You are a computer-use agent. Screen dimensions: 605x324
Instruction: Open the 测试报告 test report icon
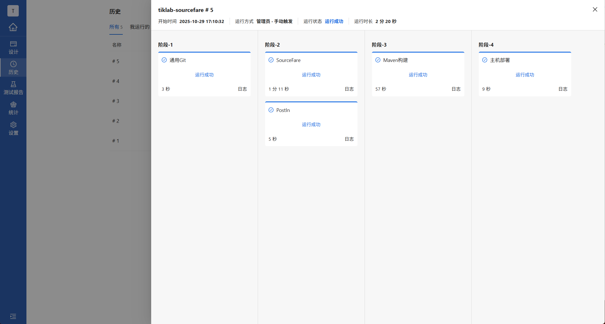(x=13, y=84)
